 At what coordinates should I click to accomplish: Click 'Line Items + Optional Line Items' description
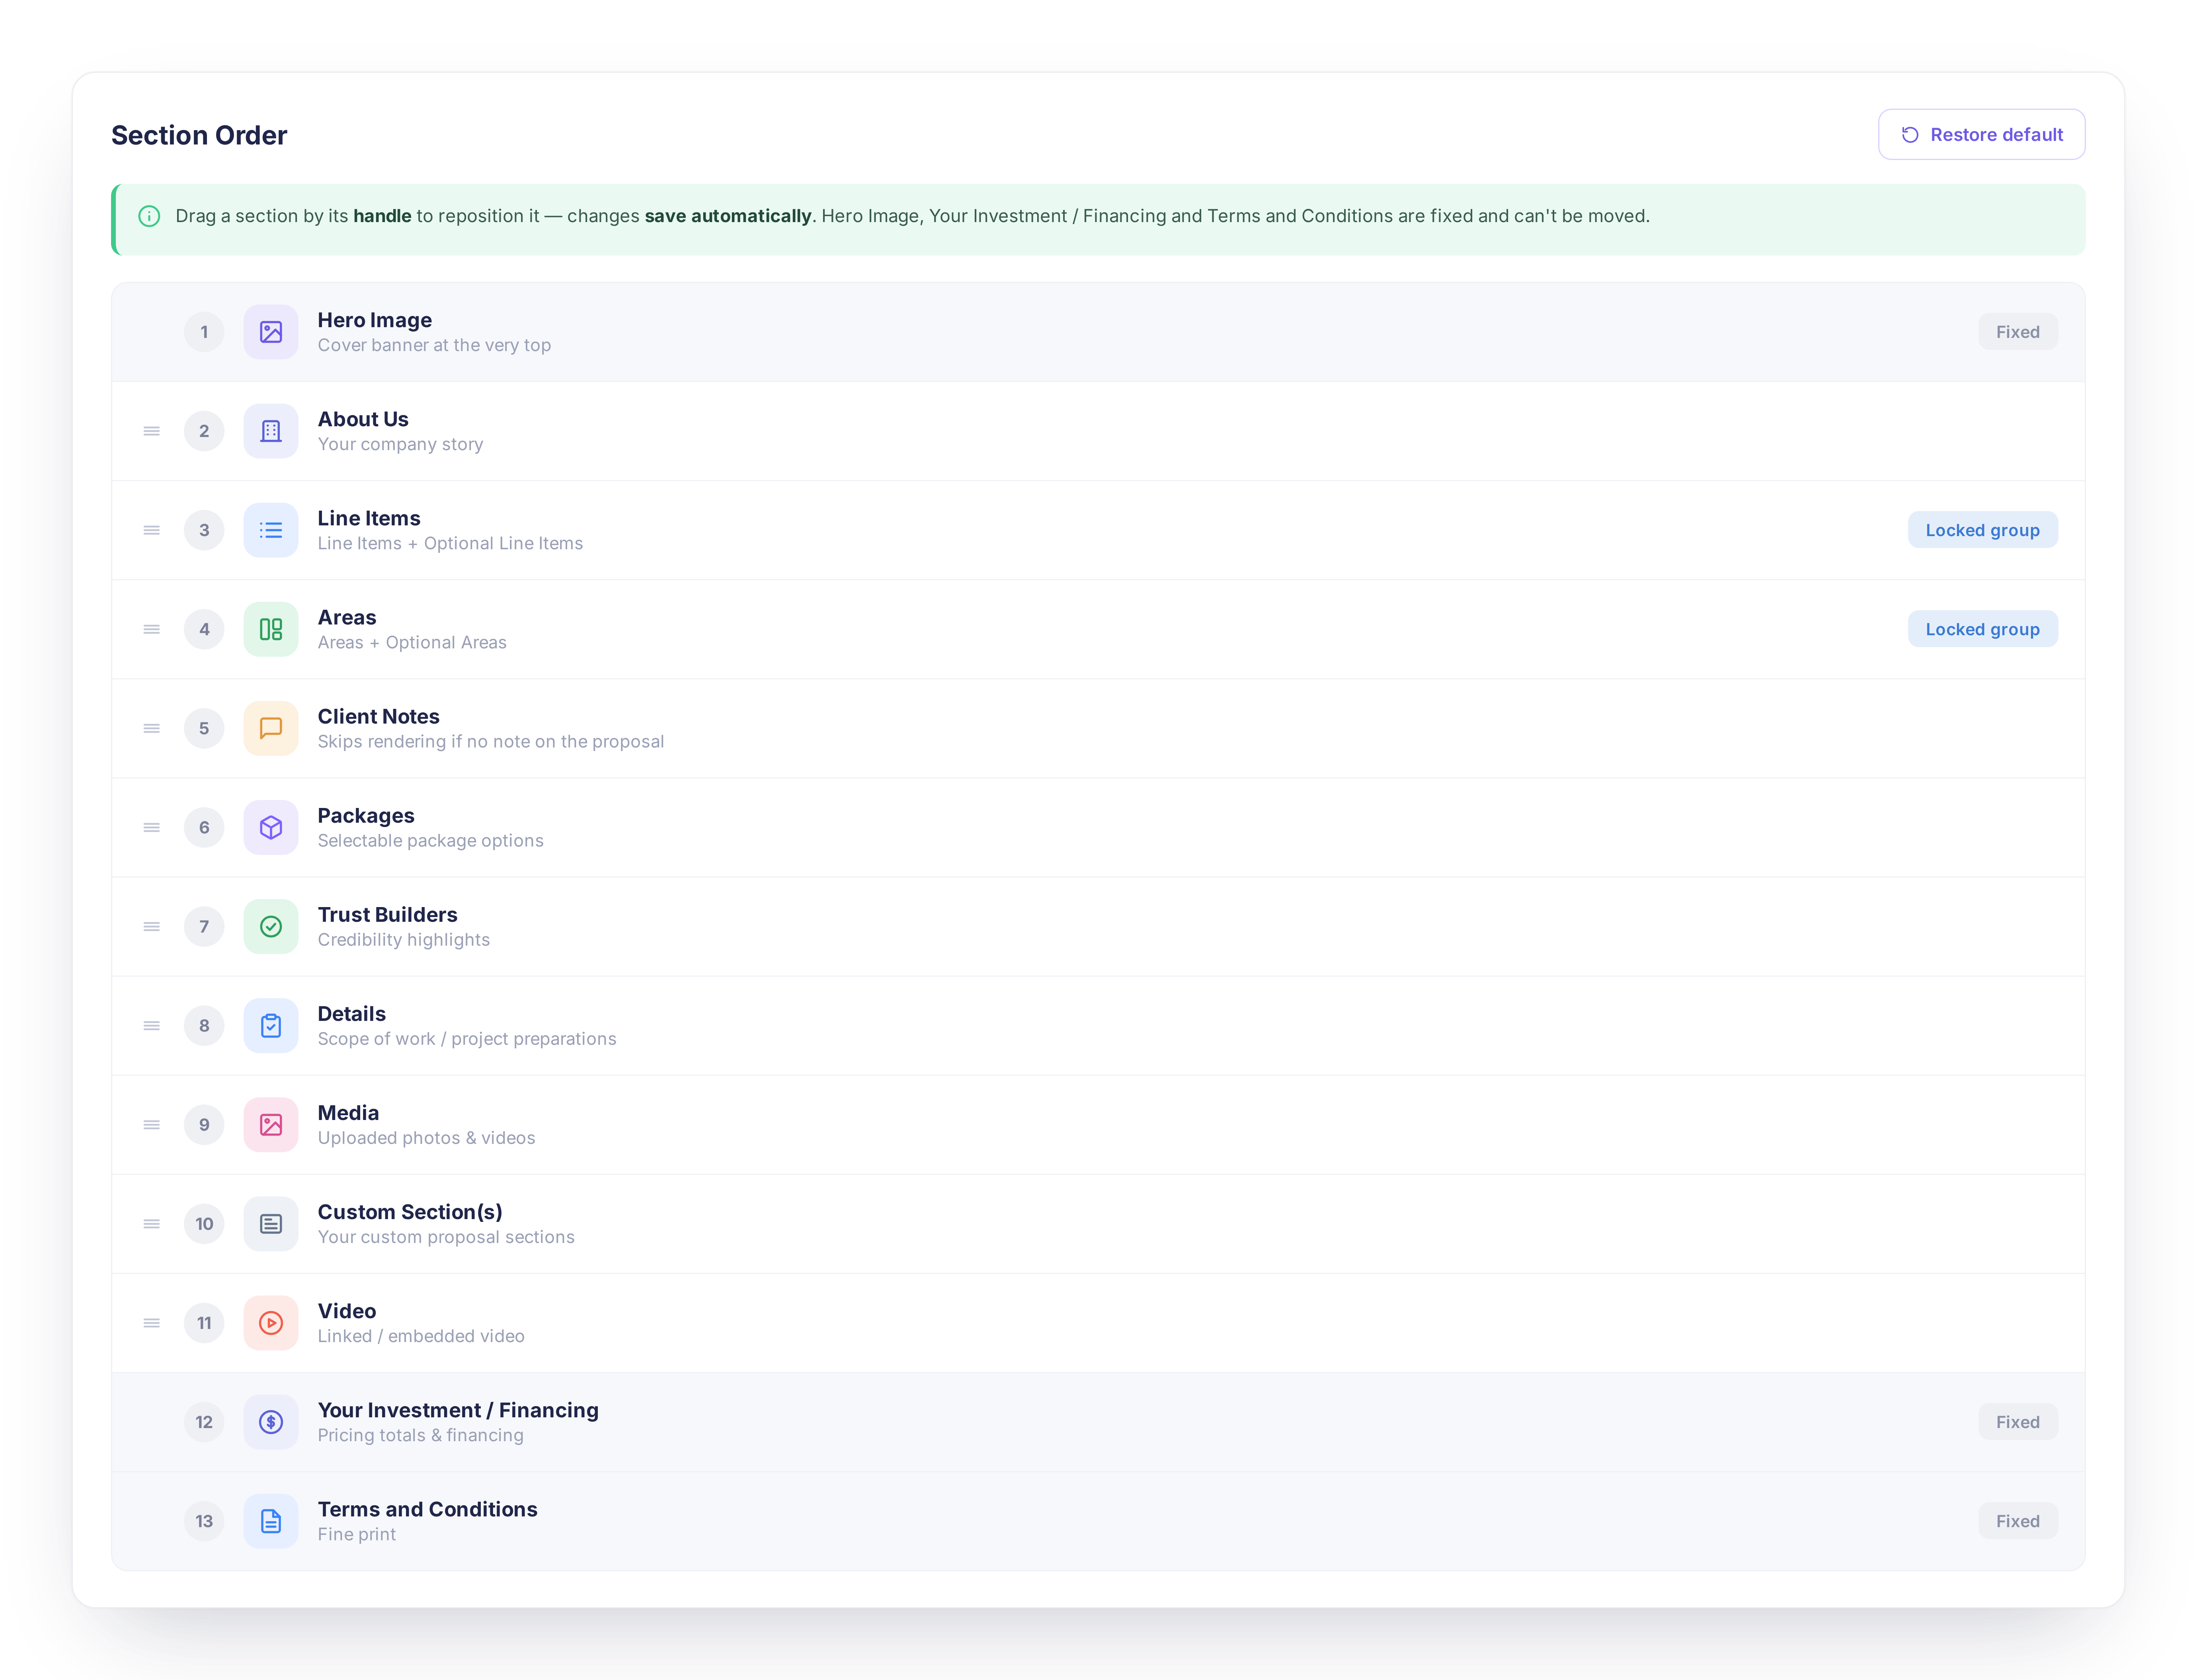[450, 543]
